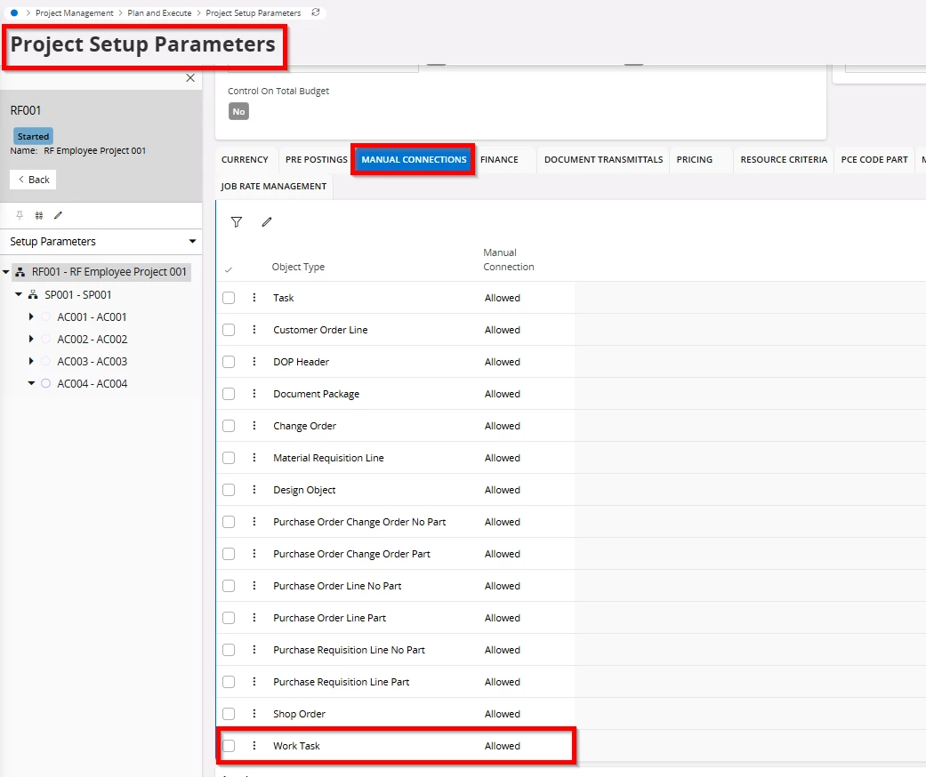Viewport: 926px width, 777px height.
Task: Check the Document Package checkbox
Action: tap(229, 393)
